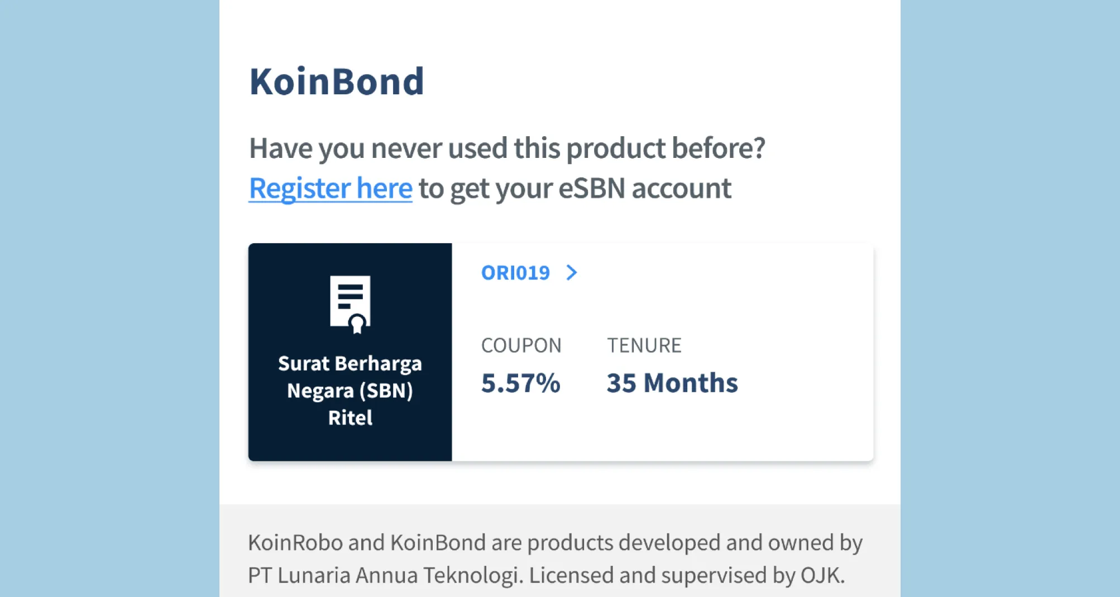The width and height of the screenshot is (1120, 597).
Task: Click the dark Surat Berharga Negara icon panel
Action: tap(350, 352)
